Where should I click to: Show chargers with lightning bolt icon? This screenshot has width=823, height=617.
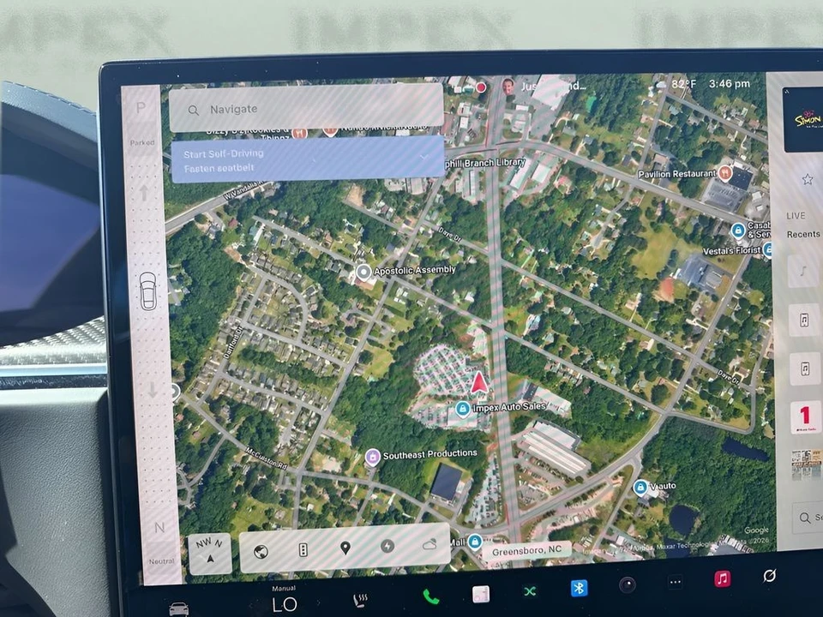point(387,546)
